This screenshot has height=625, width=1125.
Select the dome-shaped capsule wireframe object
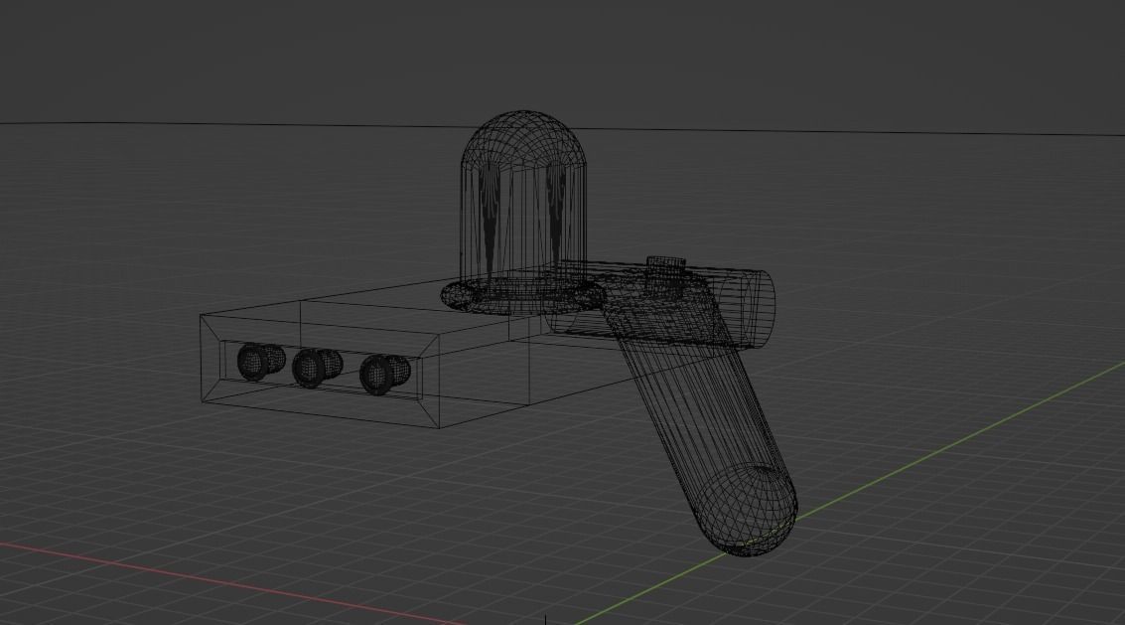(523, 198)
